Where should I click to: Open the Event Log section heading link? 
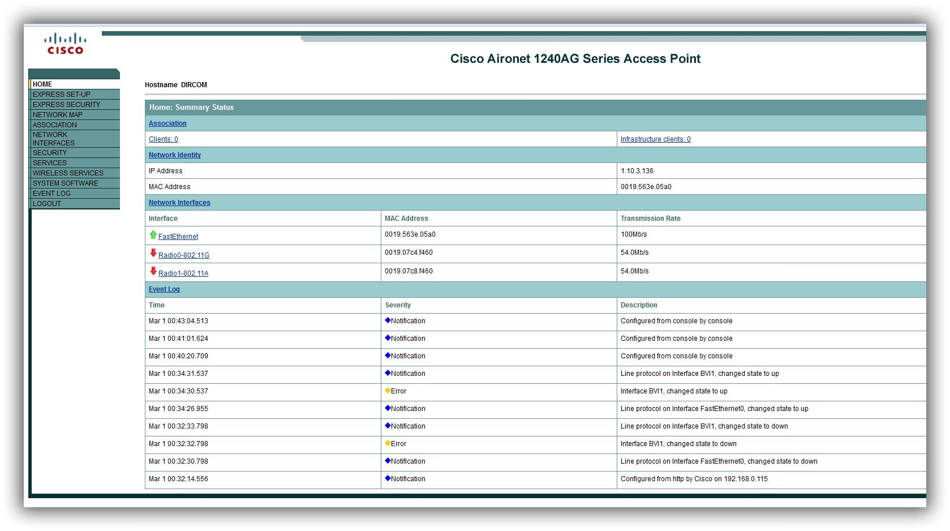(164, 289)
